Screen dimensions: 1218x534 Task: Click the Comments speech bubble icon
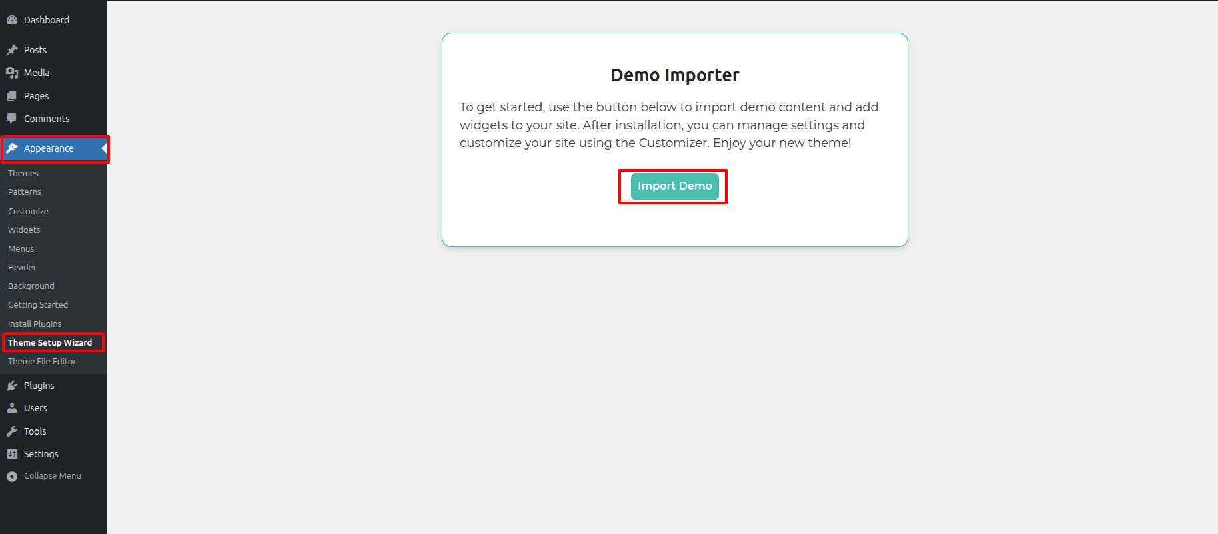[x=12, y=119]
